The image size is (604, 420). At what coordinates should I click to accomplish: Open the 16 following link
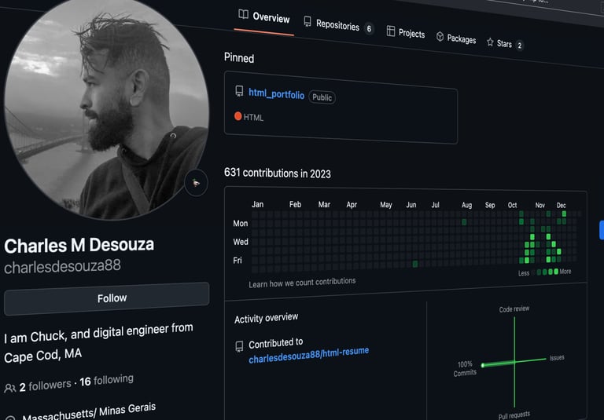(x=107, y=381)
